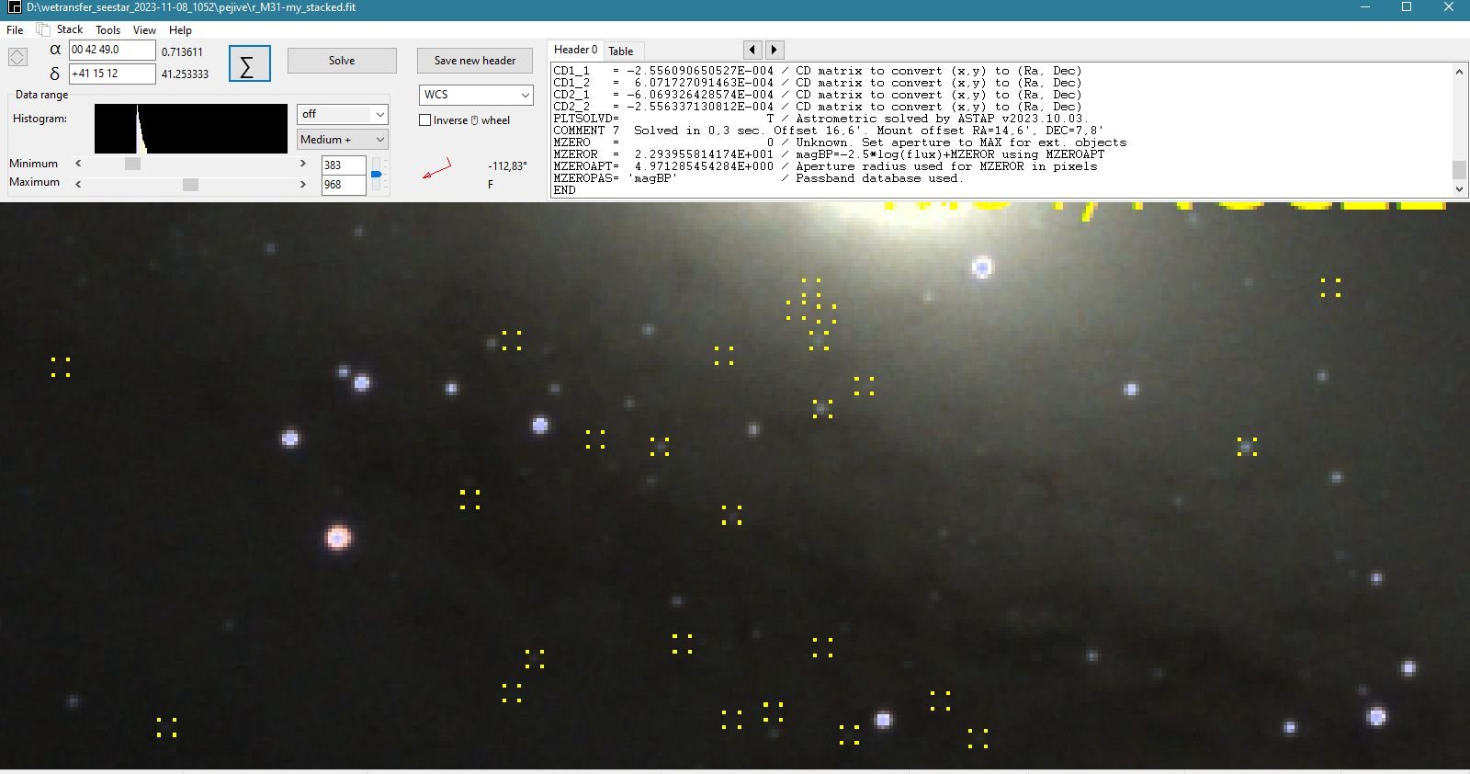
Task: Switch to the Table tab
Action: click(x=621, y=51)
